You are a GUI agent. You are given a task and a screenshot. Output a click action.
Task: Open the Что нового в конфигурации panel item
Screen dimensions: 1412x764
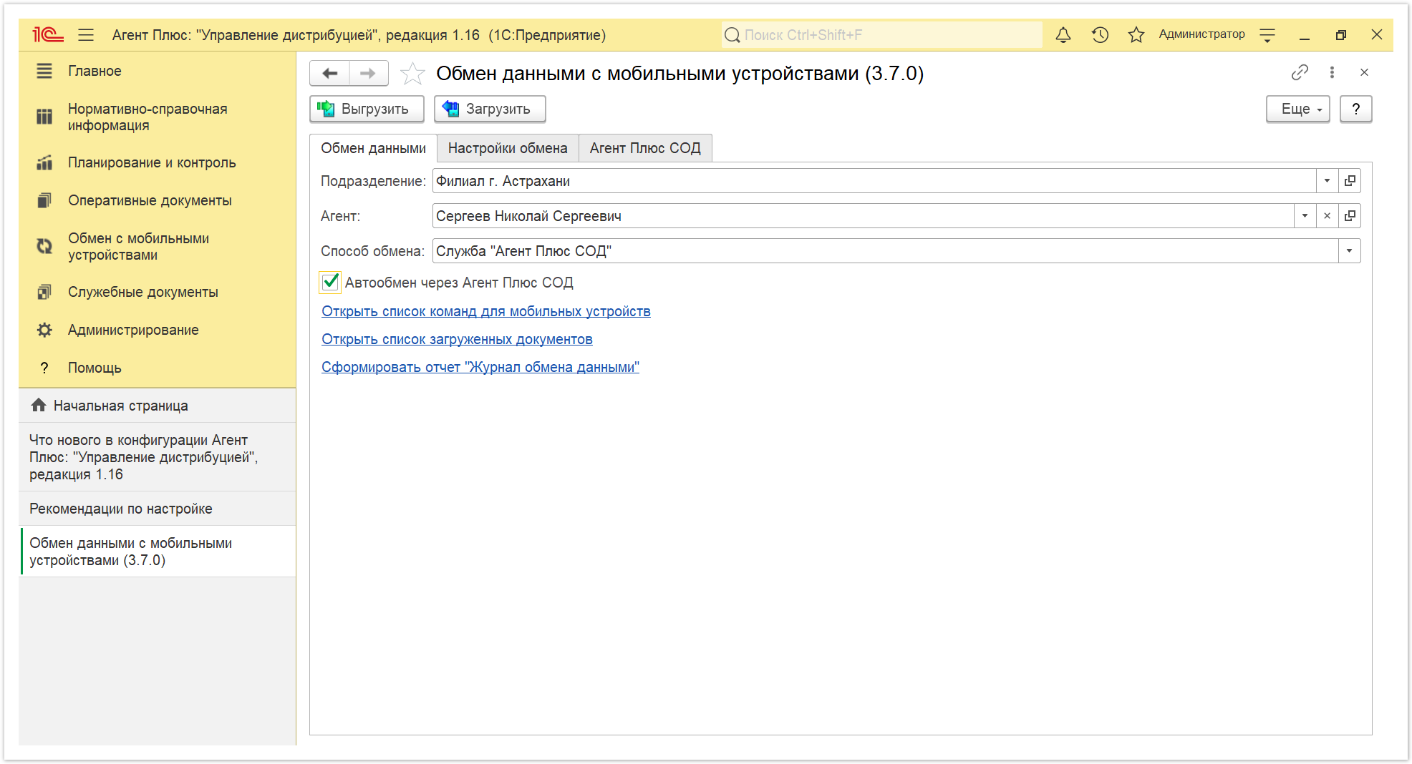(x=158, y=457)
